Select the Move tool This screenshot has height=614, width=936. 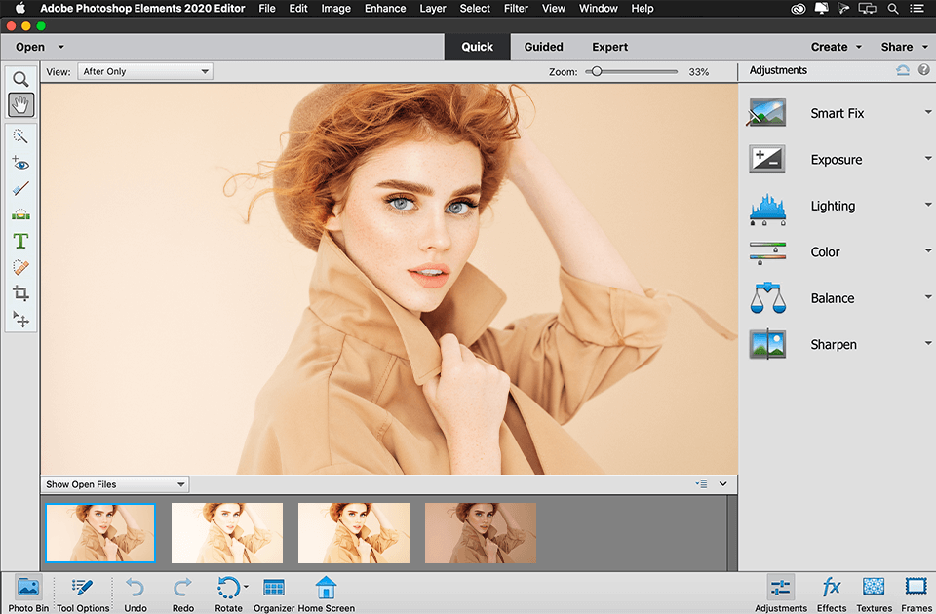point(20,320)
